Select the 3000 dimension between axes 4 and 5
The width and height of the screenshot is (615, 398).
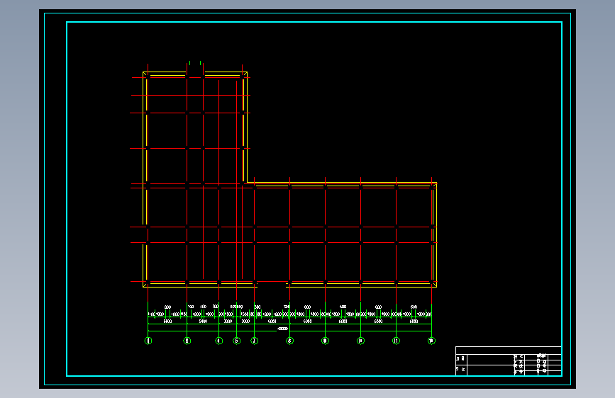[x=228, y=322]
